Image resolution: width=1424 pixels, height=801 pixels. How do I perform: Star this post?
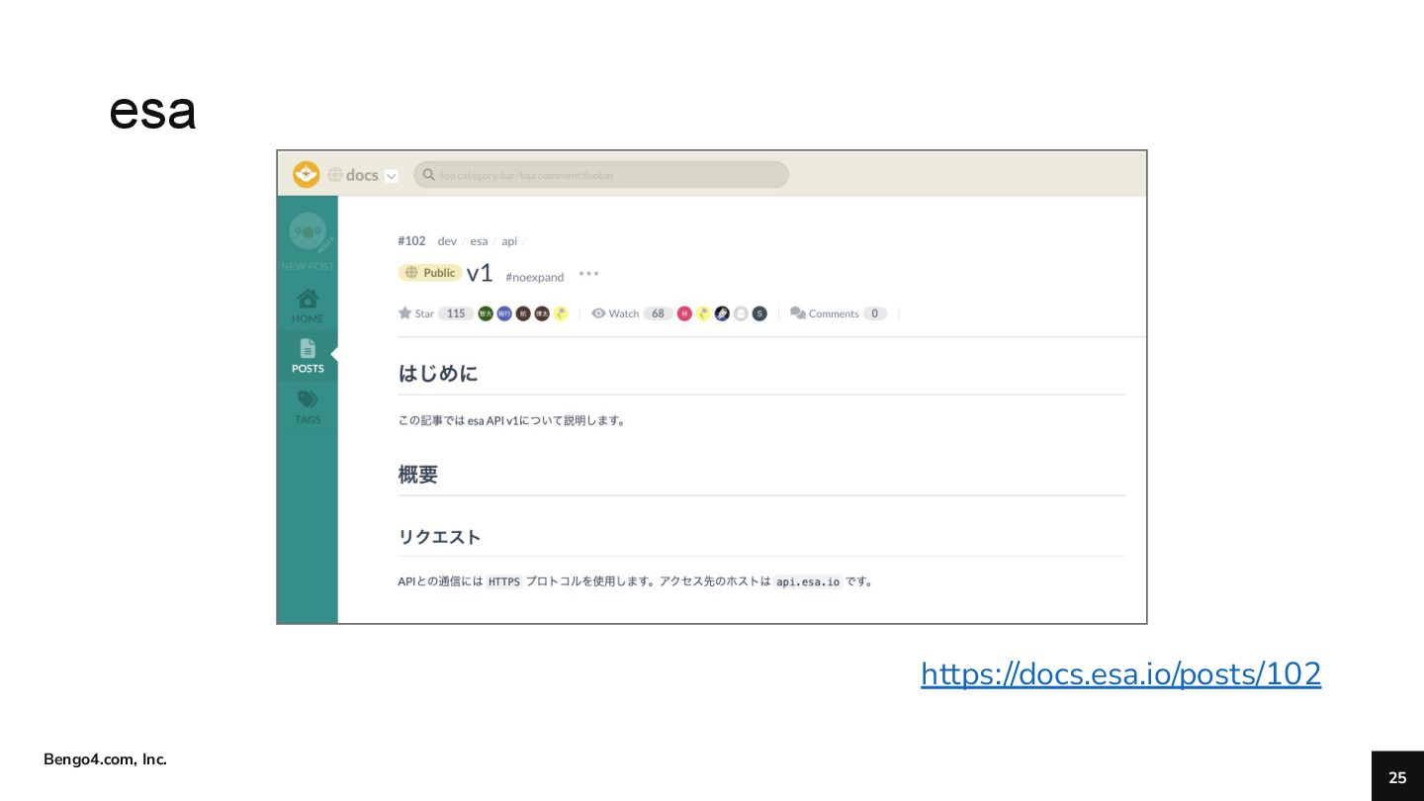pos(415,313)
